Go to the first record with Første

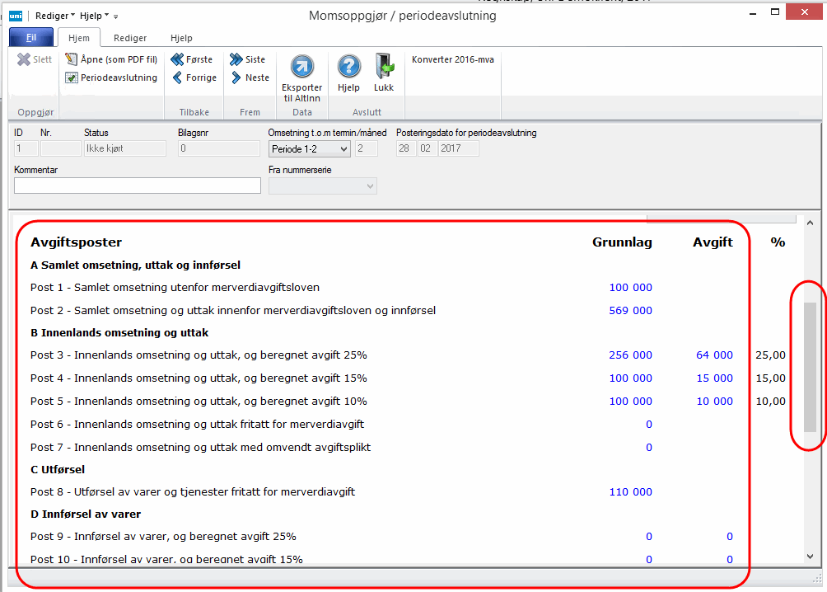(x=192, y=59)
